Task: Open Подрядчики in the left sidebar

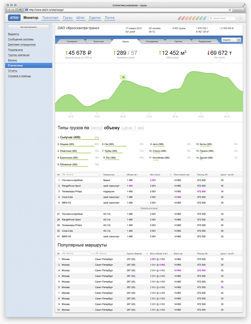Action: tap(15, 50)
